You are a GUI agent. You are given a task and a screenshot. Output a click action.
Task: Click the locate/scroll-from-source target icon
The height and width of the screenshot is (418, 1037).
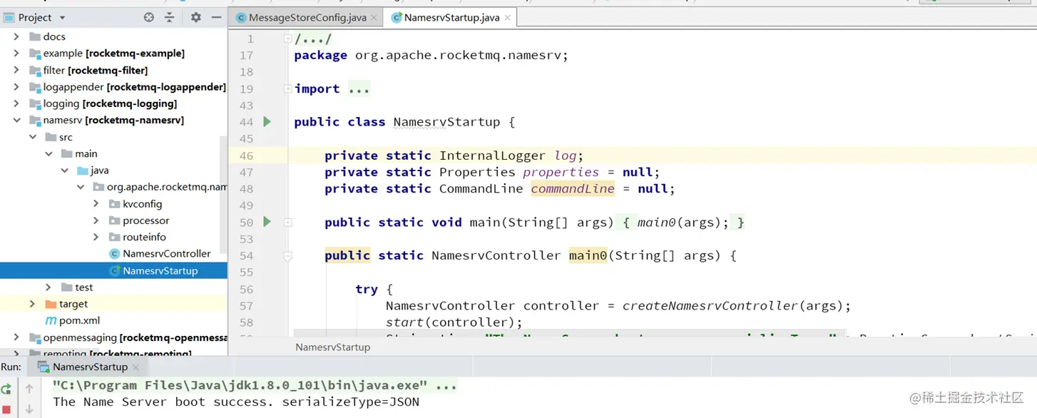click(x=149, y=17)
